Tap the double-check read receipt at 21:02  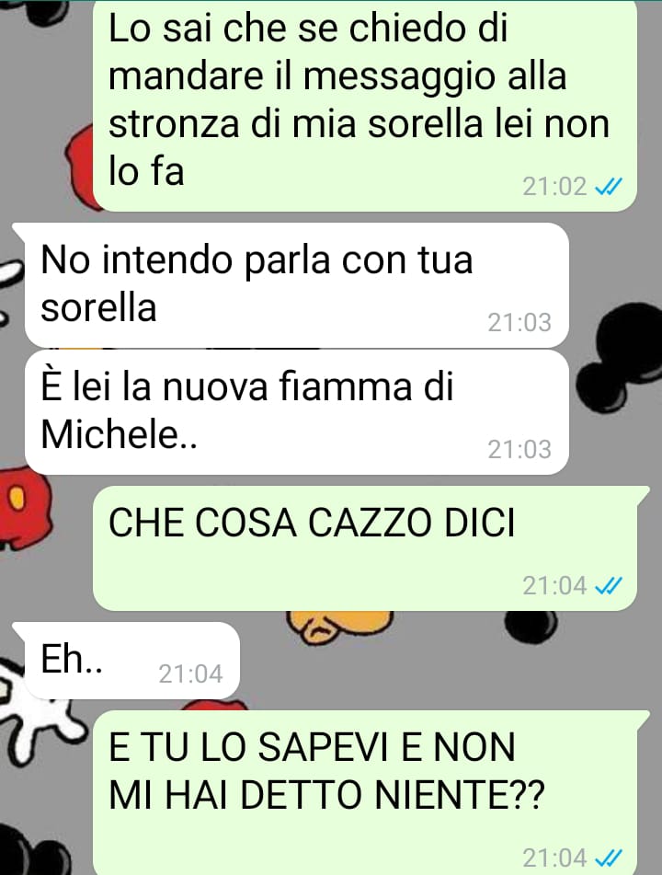609,187
